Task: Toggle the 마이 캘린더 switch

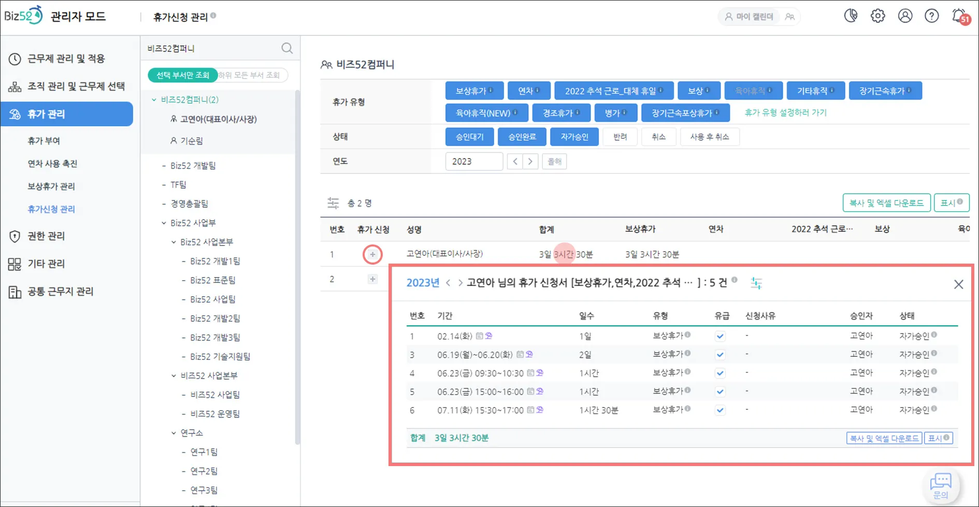Action: [759, 17]
